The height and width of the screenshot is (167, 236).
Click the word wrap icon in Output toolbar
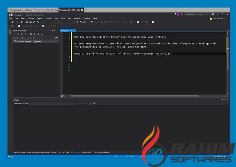click(x=94, y=103)
